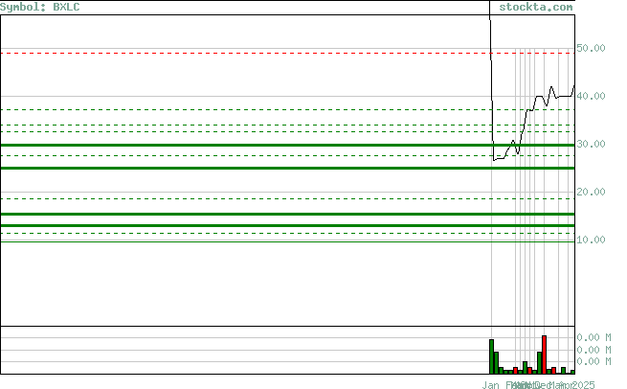This screenshot has height=389, width=627.
Task: Click the stockta.com watermark text
Action: click(x=536, y=8)
